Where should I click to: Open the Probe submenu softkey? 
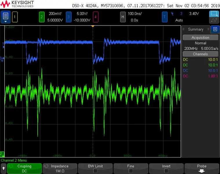(202, 168)
